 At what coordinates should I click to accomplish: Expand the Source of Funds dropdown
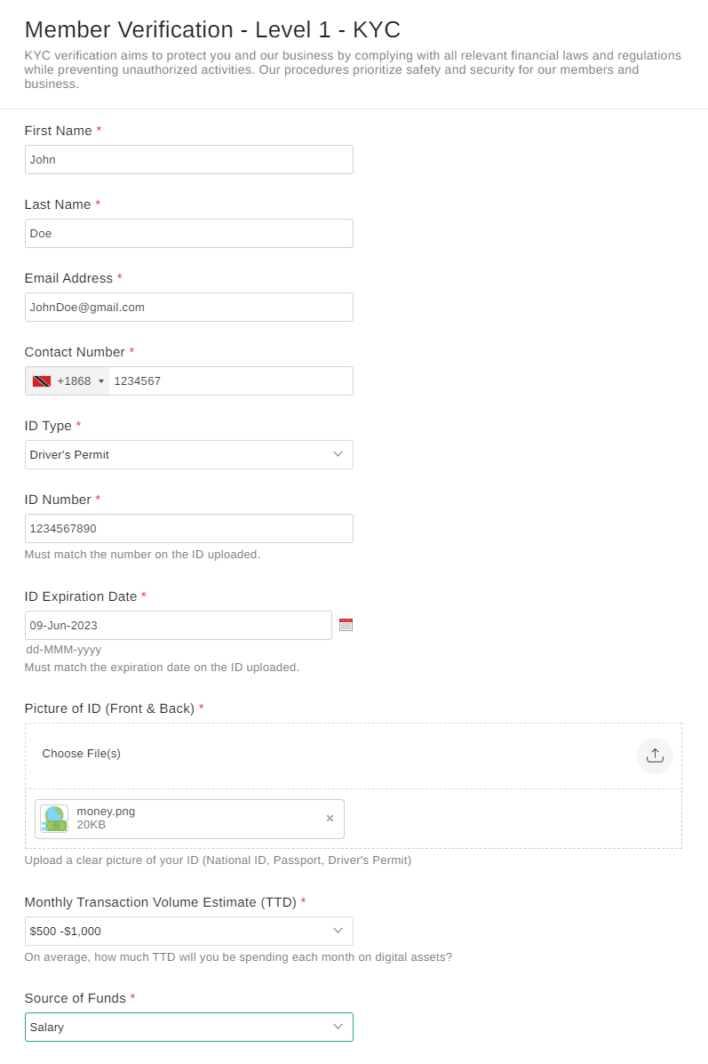pyautogui.click(x=188, y=1028)
